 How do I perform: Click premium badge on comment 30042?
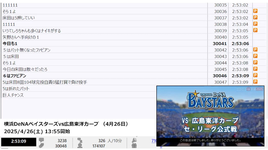(x=255, y=50)
